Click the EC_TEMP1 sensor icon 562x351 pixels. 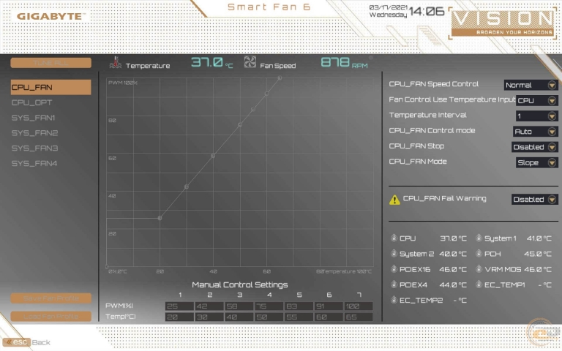(x=479, y=284)
